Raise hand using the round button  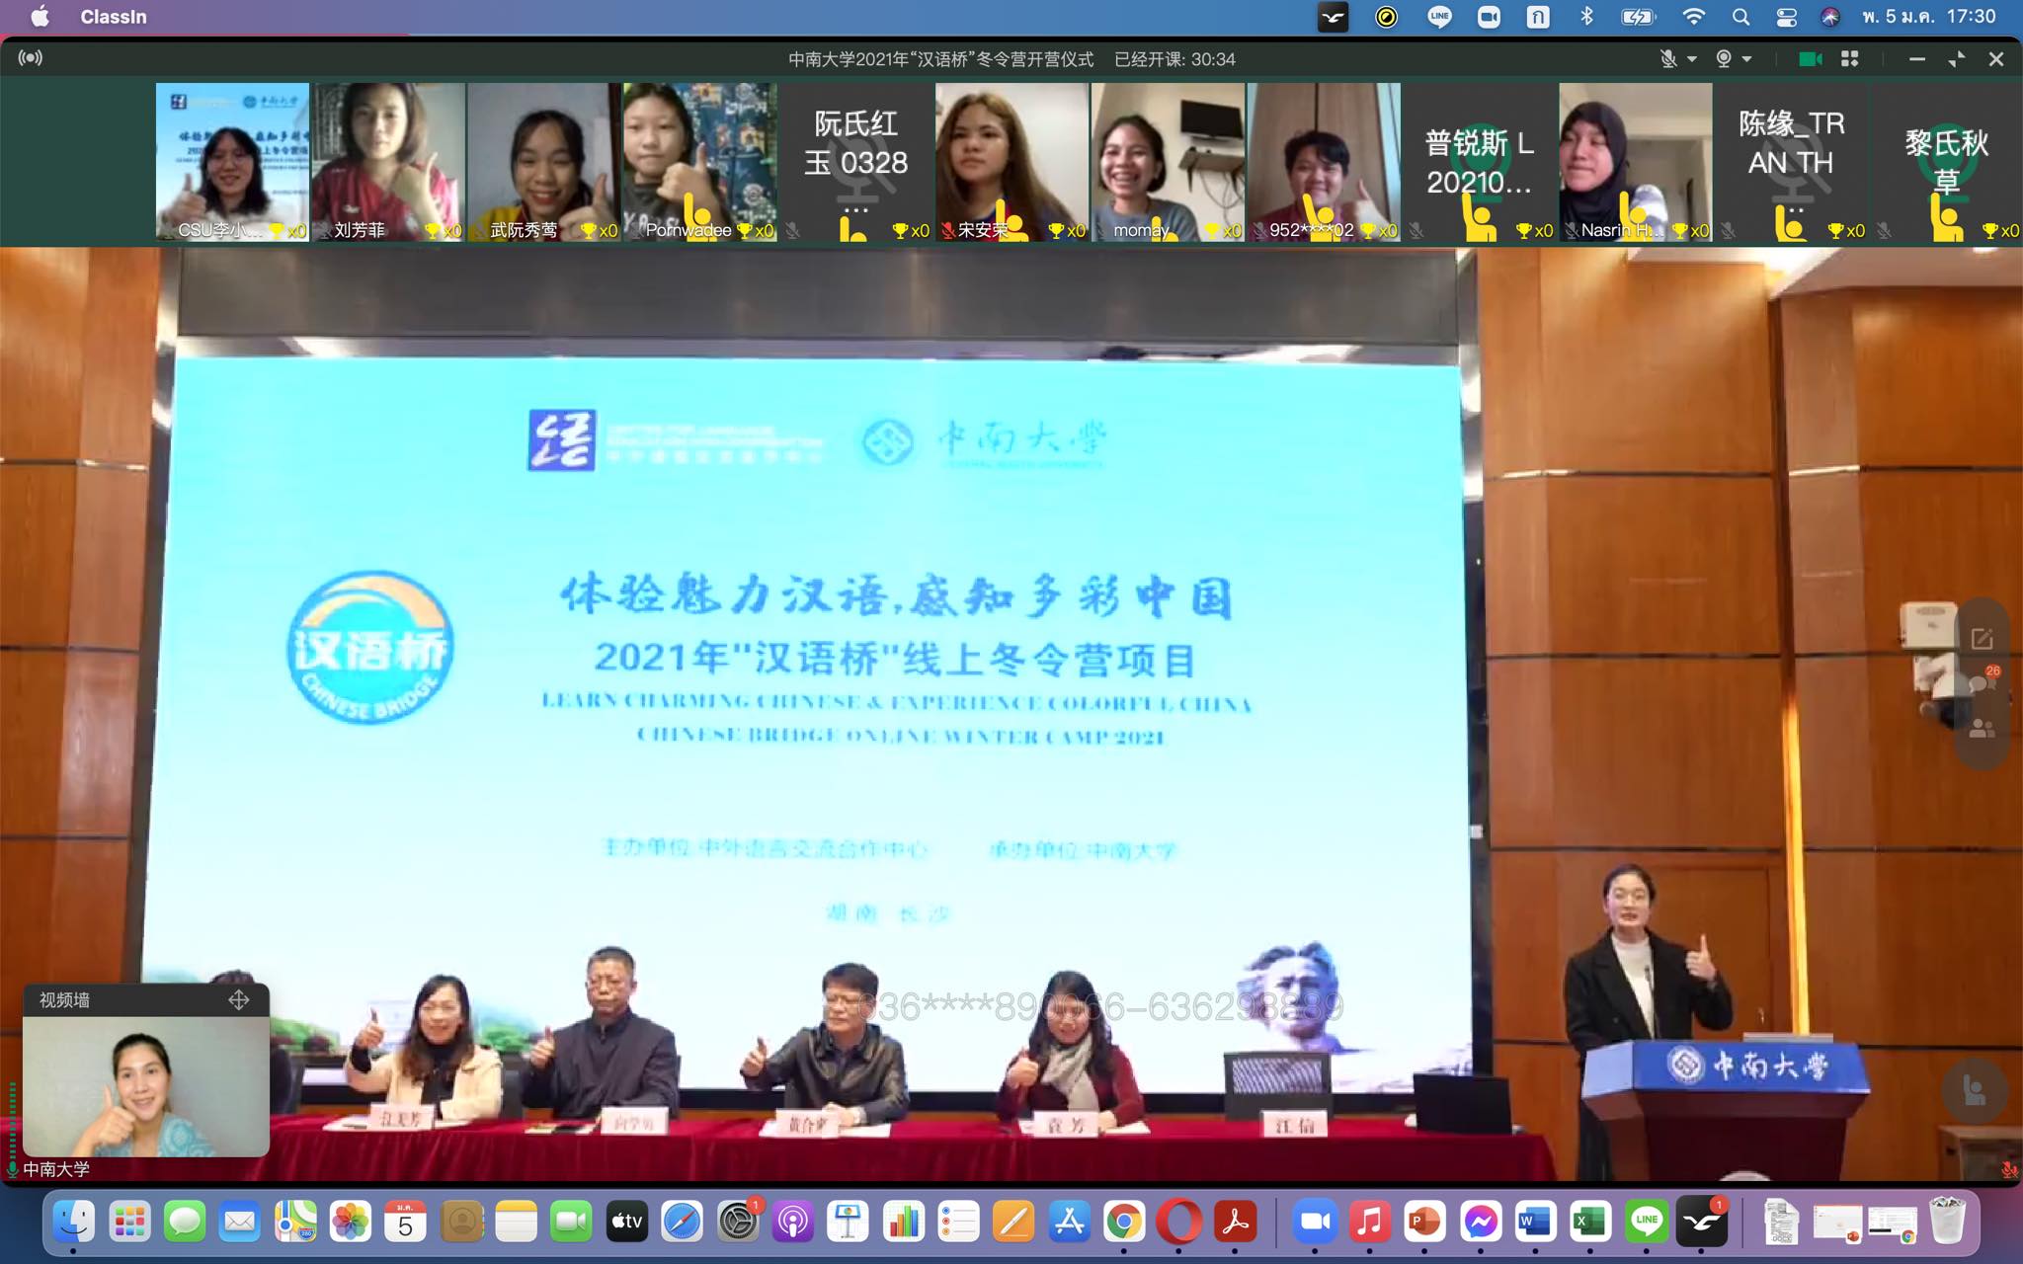click(1975, 1091)
